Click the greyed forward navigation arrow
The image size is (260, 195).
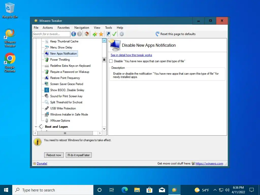(x=79, y=34)
